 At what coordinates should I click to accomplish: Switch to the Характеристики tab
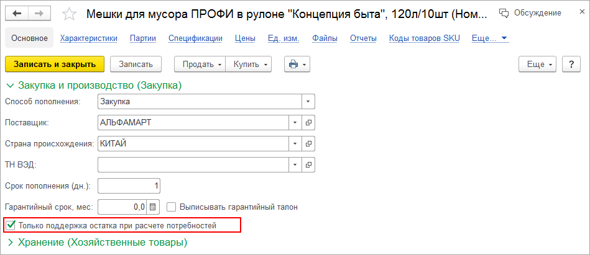pos(89,38)
